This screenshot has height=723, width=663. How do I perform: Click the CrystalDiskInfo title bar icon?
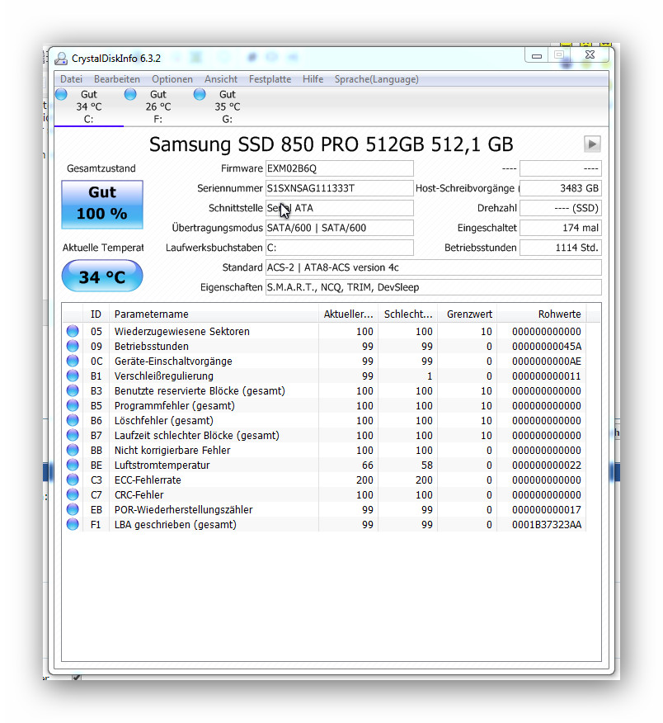61,59
